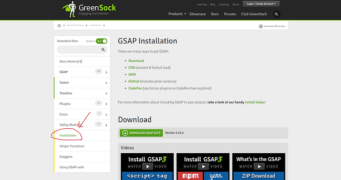
Task: Open the Install helper link
Action: pos(255,102)
